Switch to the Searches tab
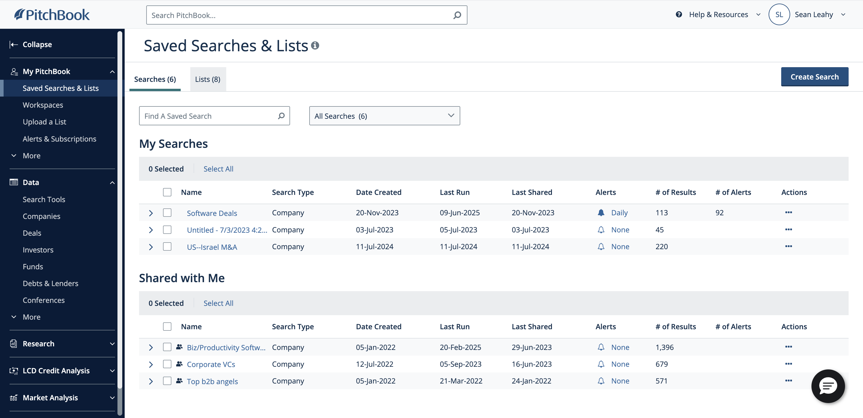 pyautogui.click(x=155, y=79)
